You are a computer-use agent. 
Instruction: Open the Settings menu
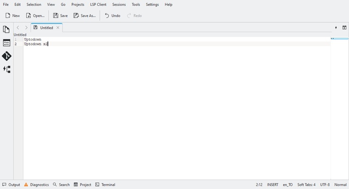pyautogui.click(x=152, y=4)
